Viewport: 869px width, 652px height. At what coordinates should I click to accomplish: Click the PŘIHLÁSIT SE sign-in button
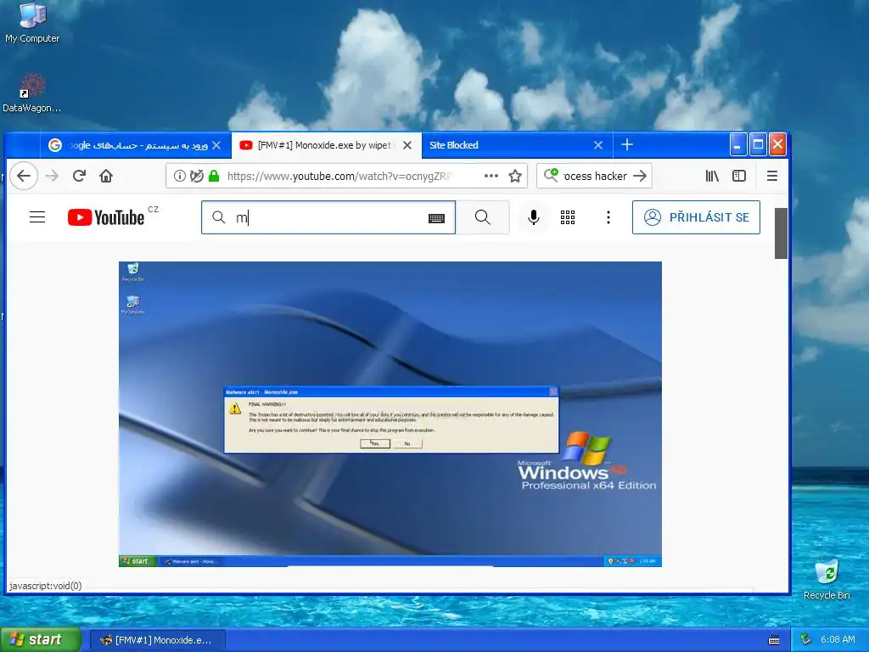[696, 217]
